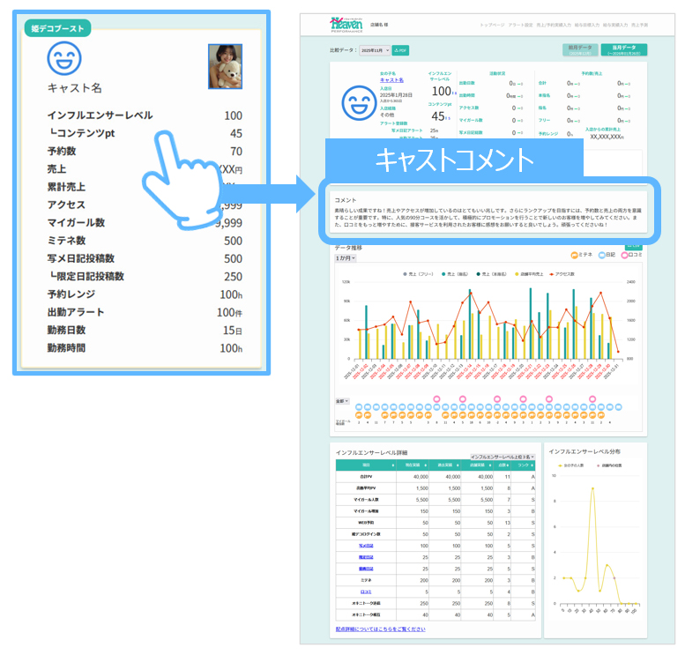Download the report with the PDF button
This screenshot has height=655, width=685.
pyautogui.click(x=400, y=51)
